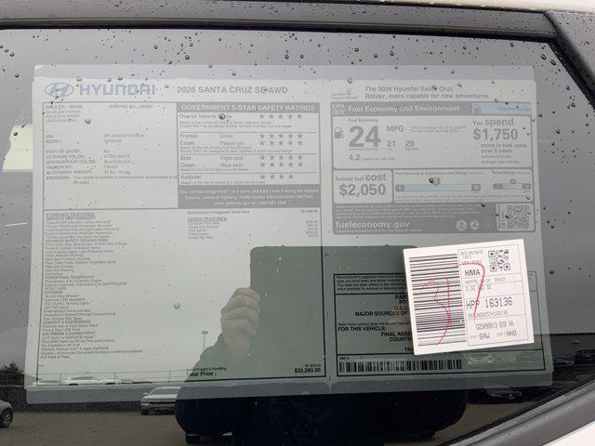
Task: Click 'GOVERNMENT 5-STAR SAFETY RATINGS' header
Action: [248, 108]
